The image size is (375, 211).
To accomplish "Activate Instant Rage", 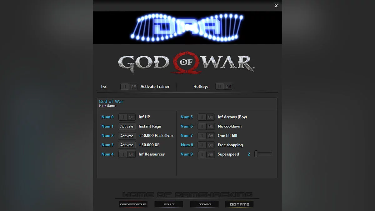I will [x=127, y=126].
